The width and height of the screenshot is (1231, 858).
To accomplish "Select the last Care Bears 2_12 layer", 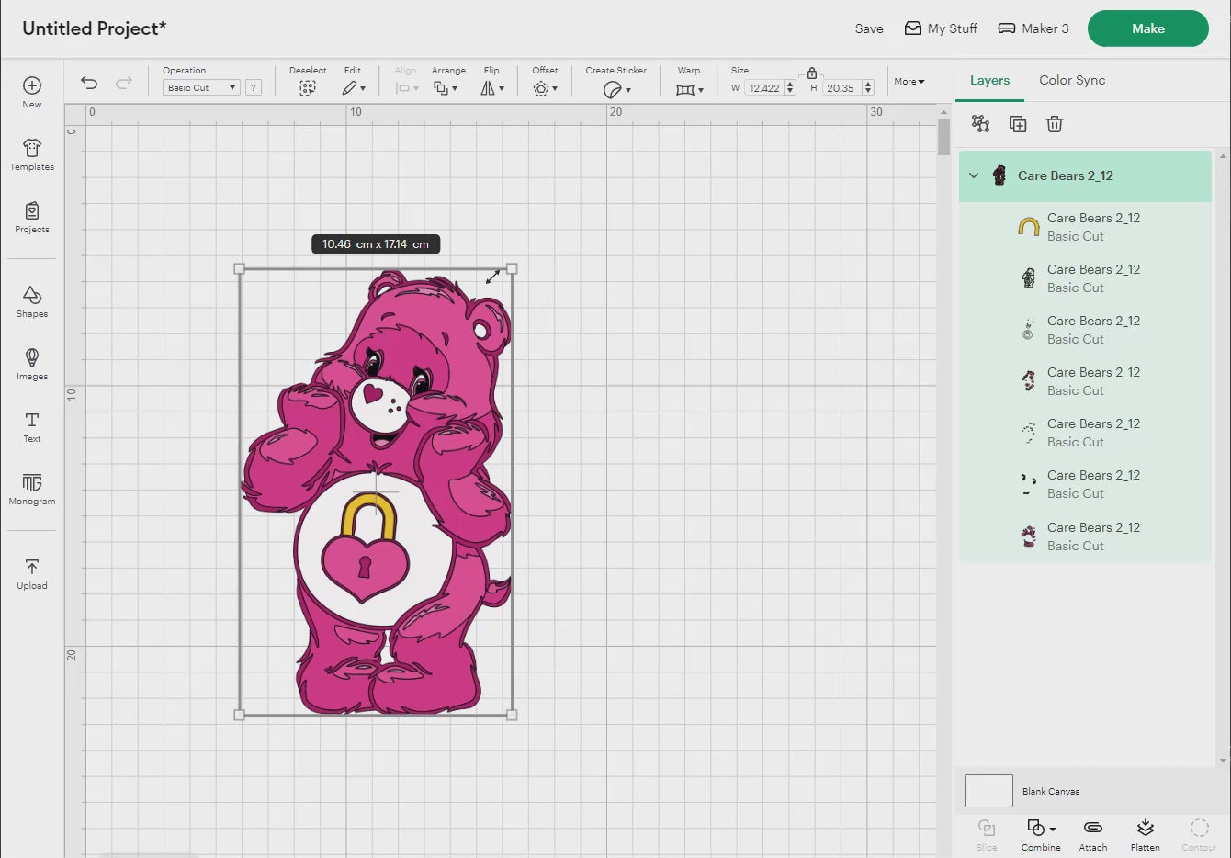I will [x=1085, y=536].
